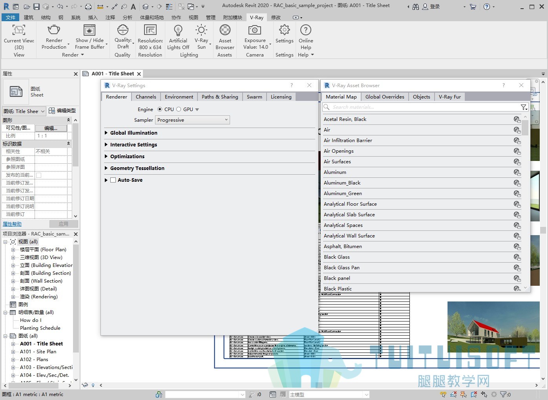Select A101 - Site Plan in project browser
548x400 pixels.
38,352
